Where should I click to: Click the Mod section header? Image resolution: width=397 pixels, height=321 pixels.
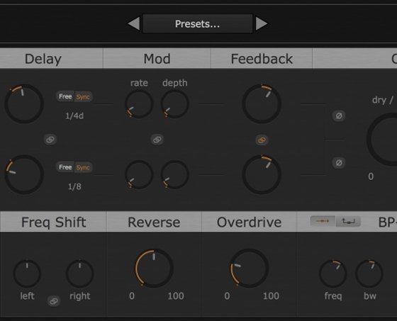click(157, 59)
